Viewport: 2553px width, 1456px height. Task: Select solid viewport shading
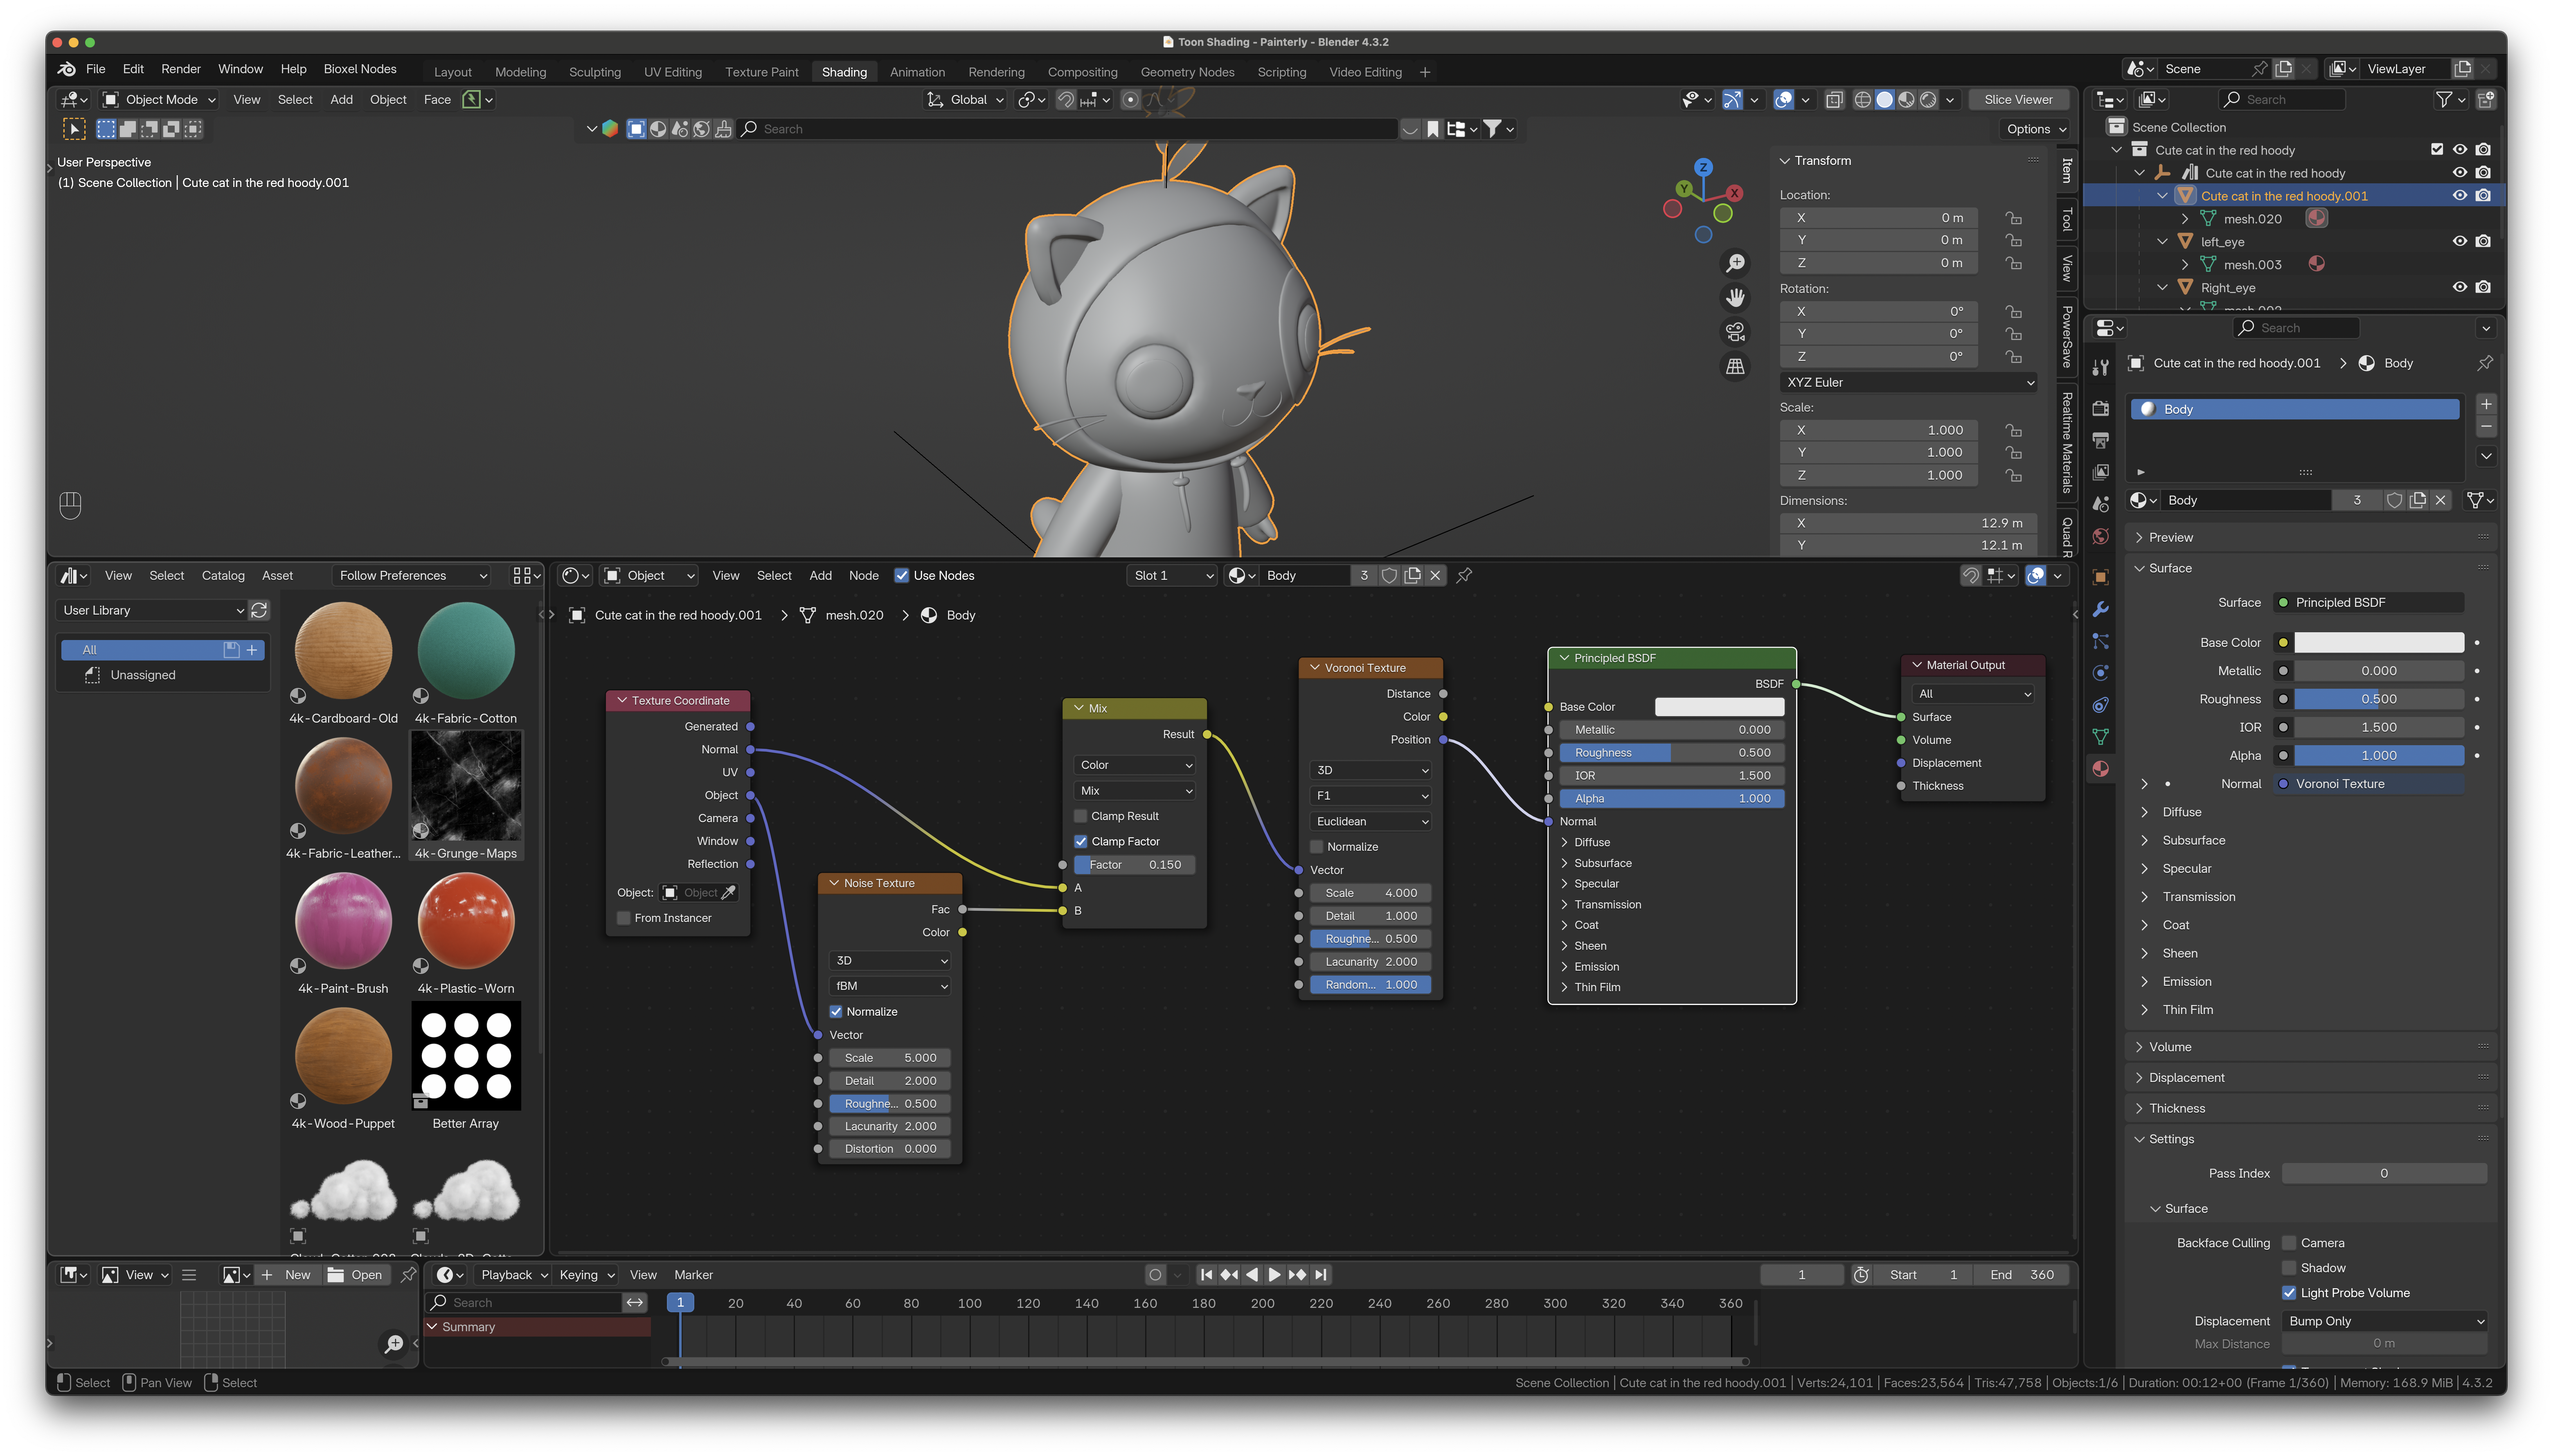tap(1884, 100)
